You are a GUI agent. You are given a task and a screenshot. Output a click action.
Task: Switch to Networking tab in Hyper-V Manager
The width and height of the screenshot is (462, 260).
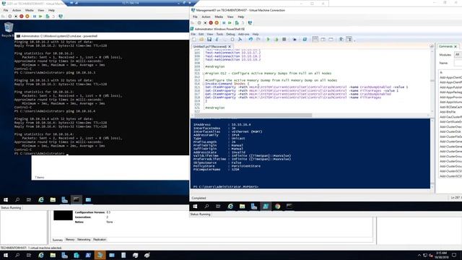click(x=84, y=240)
